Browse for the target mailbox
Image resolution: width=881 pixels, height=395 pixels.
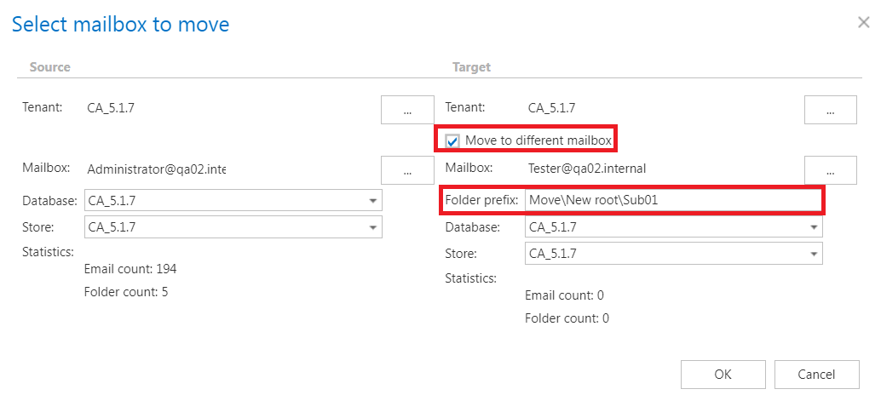pyautogui.click(x=830, y=170)
